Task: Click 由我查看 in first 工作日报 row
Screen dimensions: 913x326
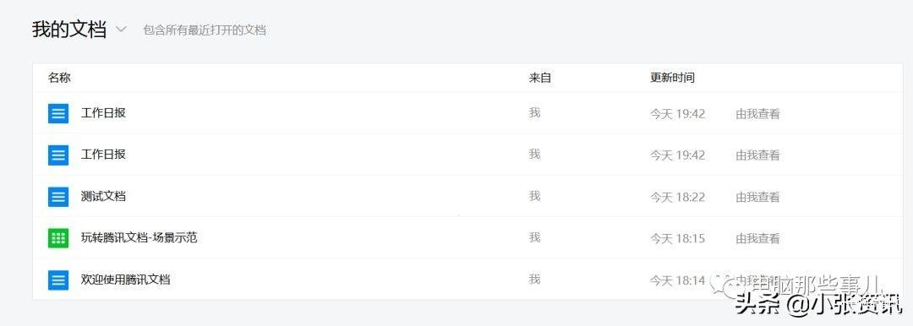Action: tap(757, 114)
